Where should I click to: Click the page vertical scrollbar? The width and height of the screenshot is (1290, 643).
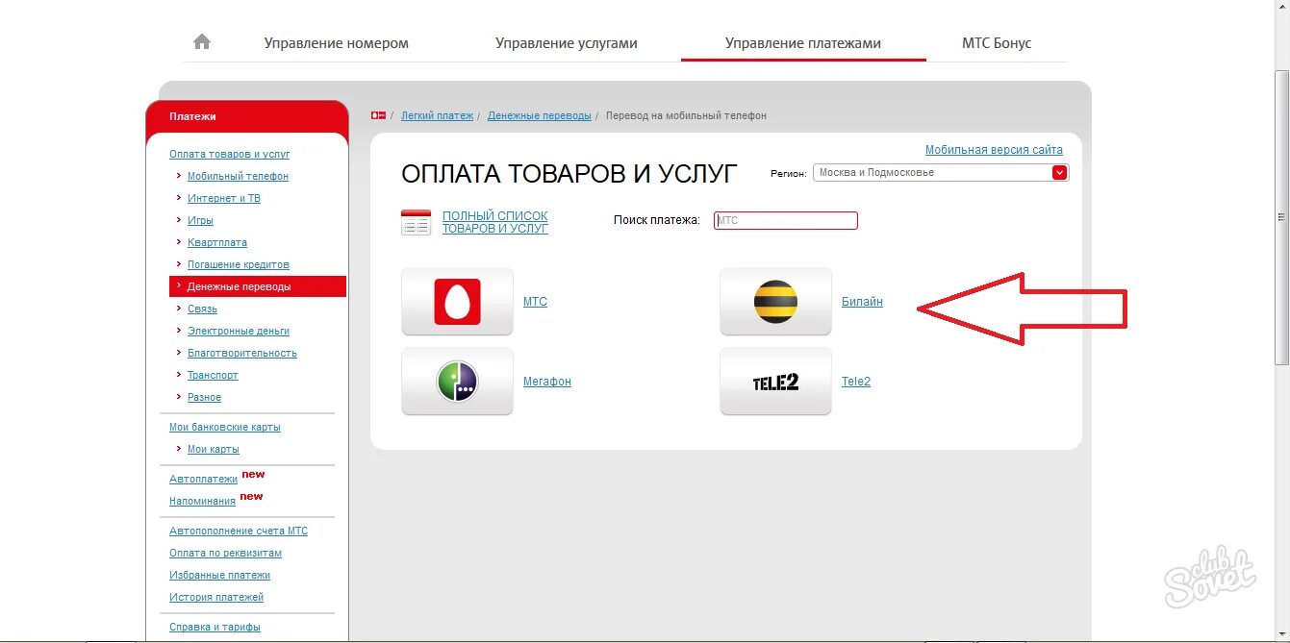coord(1281,216)
